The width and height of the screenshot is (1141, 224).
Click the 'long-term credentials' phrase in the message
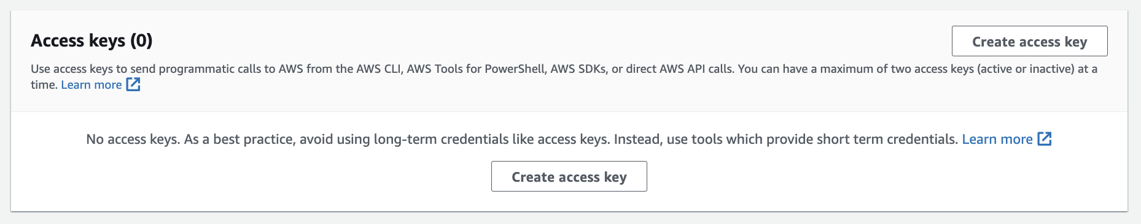[x=442, y=139]
